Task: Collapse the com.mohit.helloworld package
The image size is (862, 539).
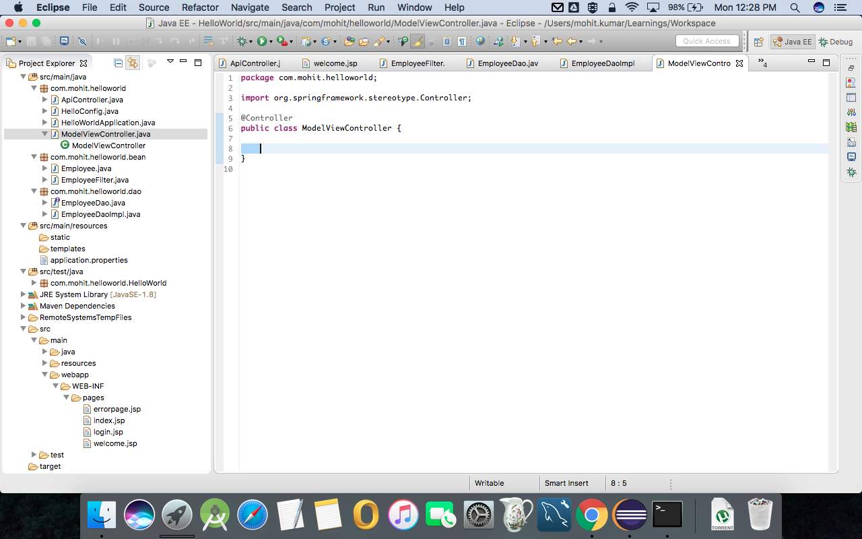Action: (x=32, y=88)
